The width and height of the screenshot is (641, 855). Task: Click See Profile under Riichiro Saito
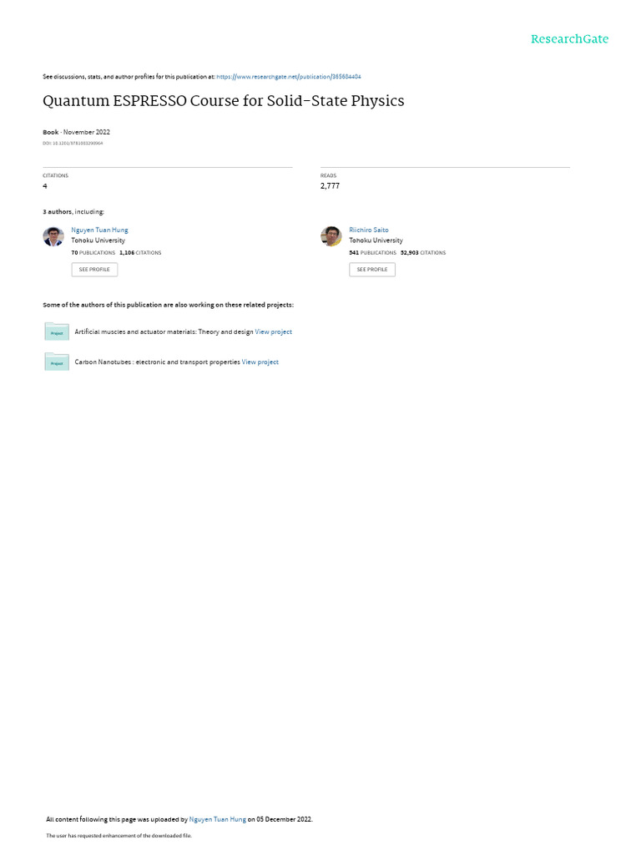click(372, 270)
